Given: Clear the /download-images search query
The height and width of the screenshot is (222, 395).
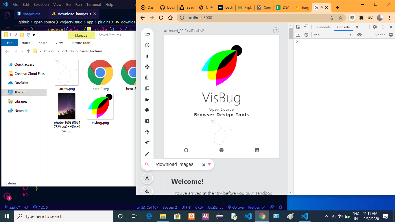Looking at the screenshot, I should pyautogui.click(x=204, y=165).
